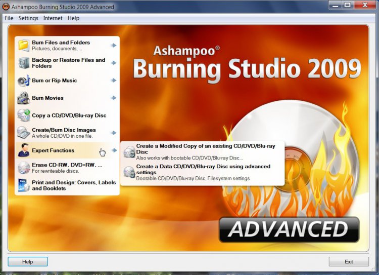
Task: Click the Copy a CD/DVD/Blu-ray discs icon
Action: 24,115
